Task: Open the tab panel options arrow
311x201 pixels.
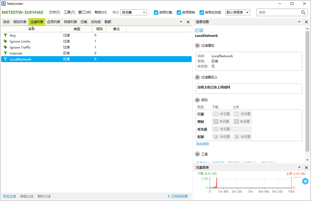Action: pyautogui.click(x=181, y=22)
